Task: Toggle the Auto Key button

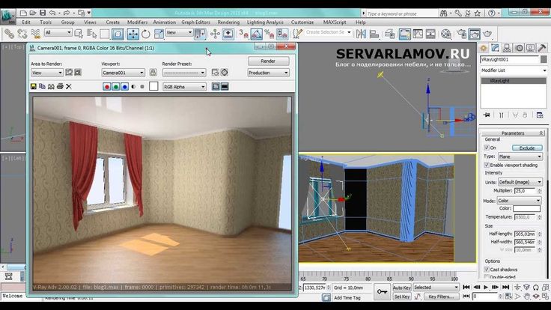Action: tap(402, 288)
